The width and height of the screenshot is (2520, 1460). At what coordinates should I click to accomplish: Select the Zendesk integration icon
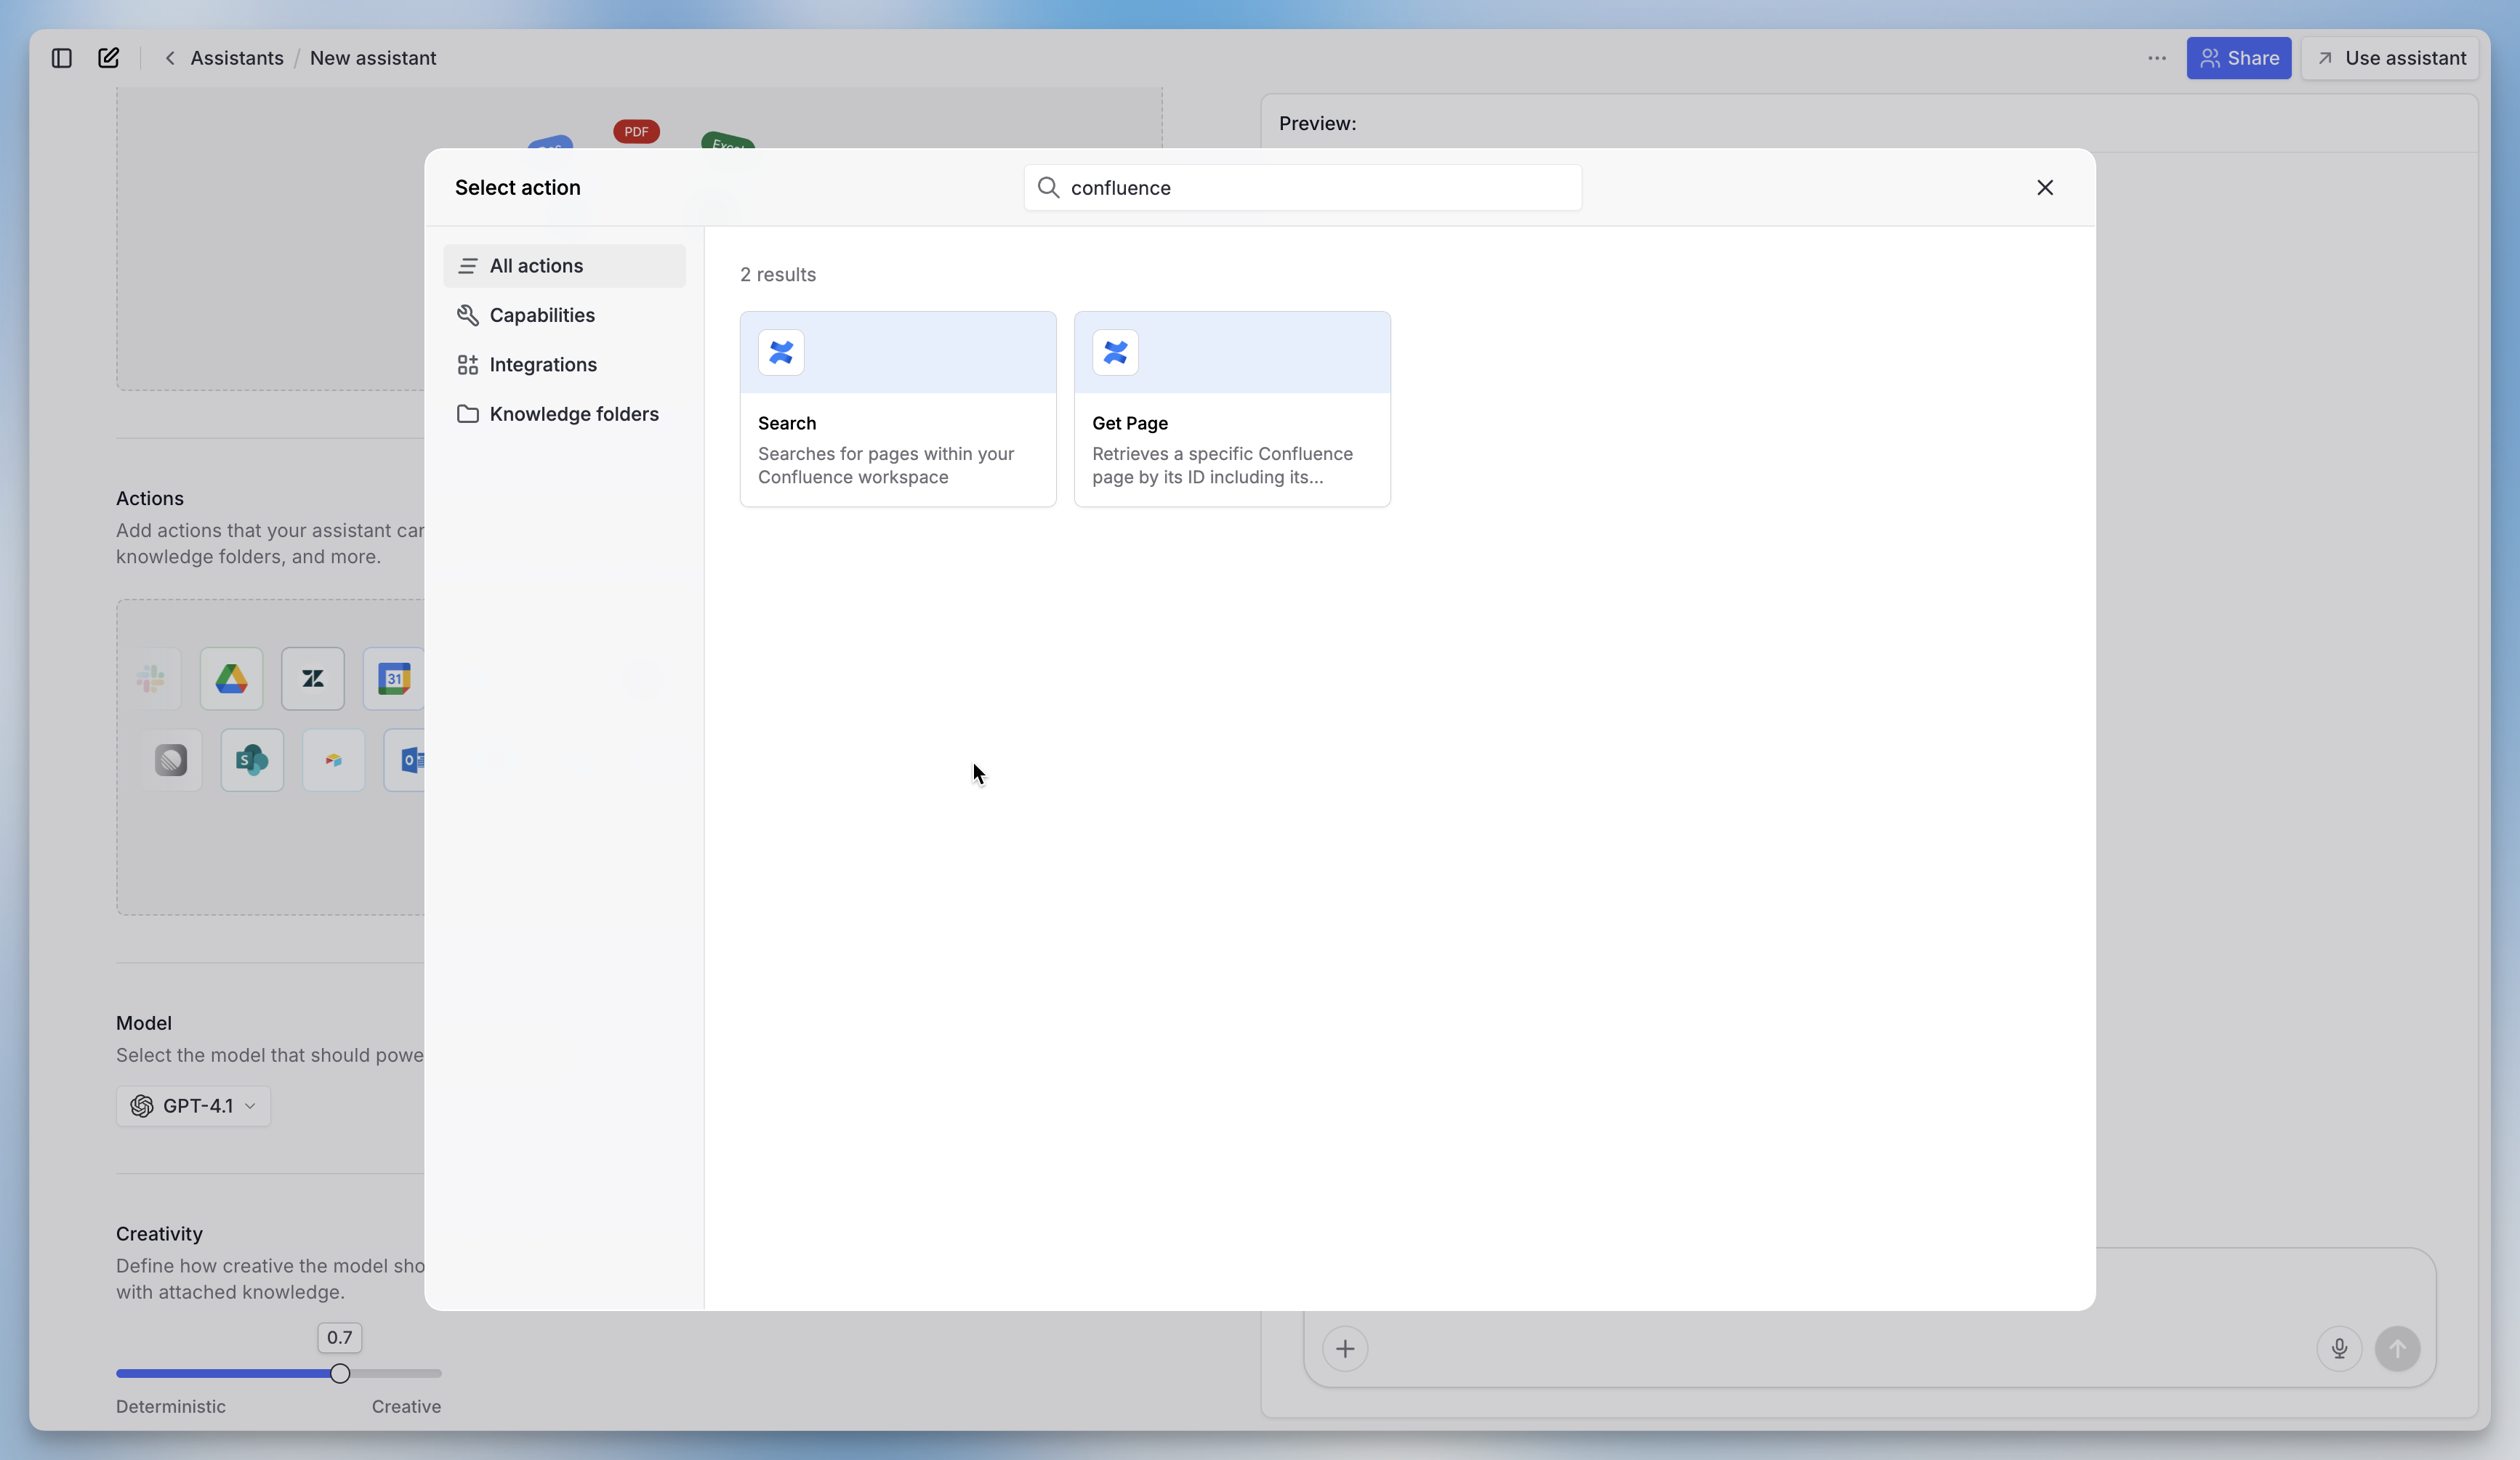pos(313,679)
